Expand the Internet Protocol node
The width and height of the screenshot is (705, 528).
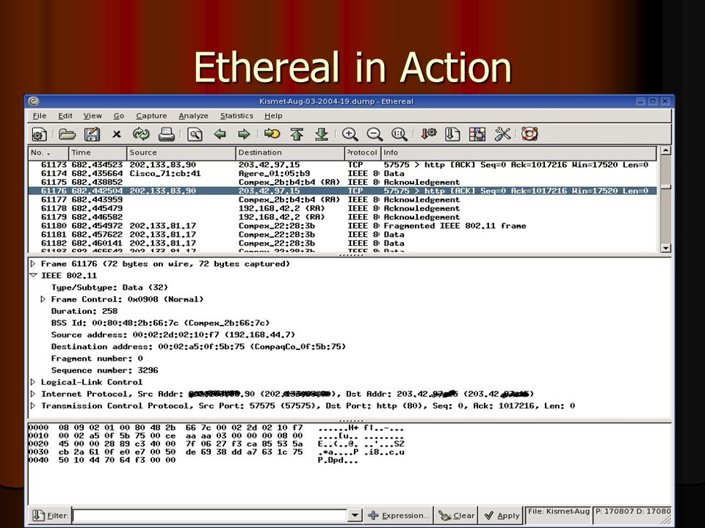click(x=33, y=394)
